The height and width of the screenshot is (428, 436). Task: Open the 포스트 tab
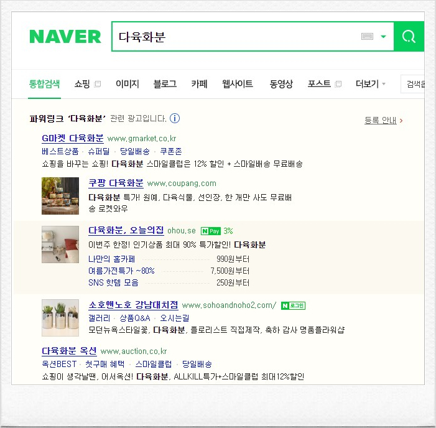(319, 84)
